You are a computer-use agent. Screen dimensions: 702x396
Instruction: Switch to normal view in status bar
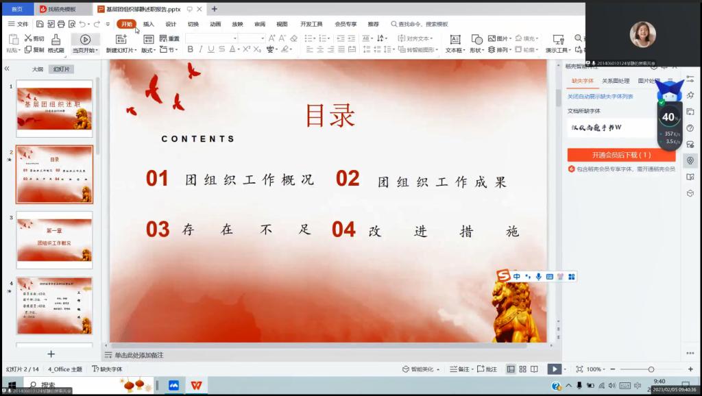click(x=511, y=369)
